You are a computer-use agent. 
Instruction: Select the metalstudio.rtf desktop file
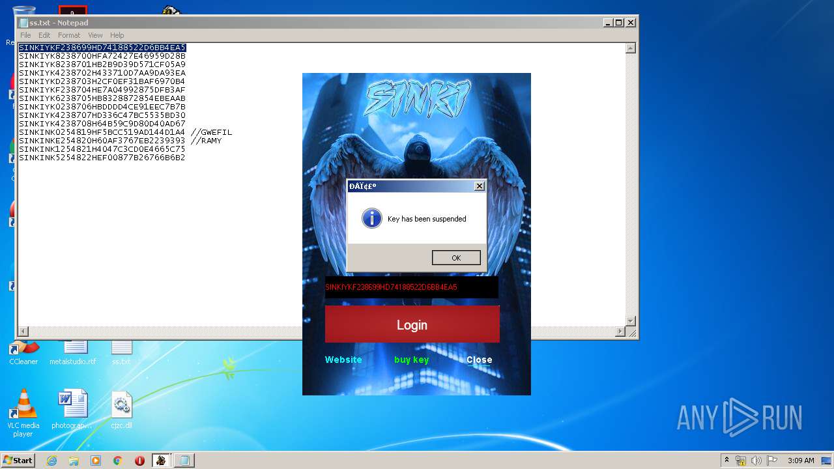point(73,354)
